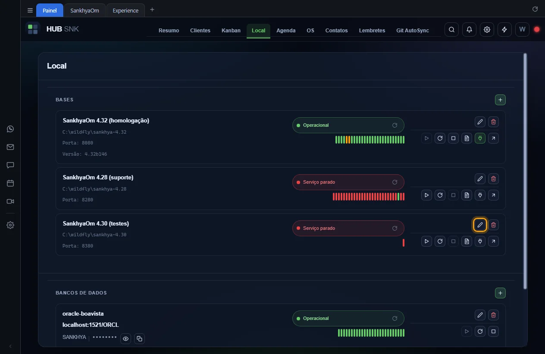The height and width of the screenshot is (354, 545).
Task: Reveal the oracle-boavista password
Action: [x=125, y=338]
